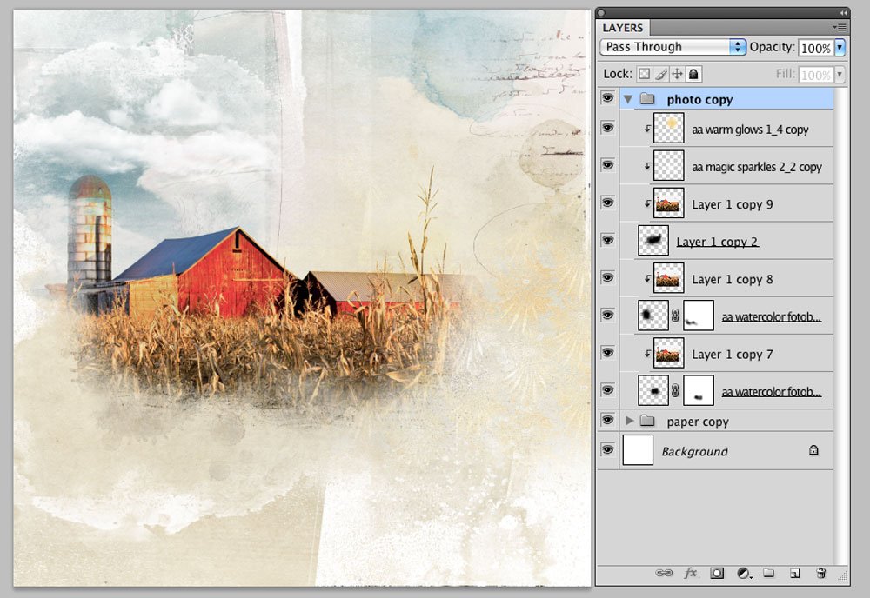Image resolution: width=870 pixels, height=598 pixels.
Task: Click the padlock on the Background layer
Action: [x=813, y=450]
